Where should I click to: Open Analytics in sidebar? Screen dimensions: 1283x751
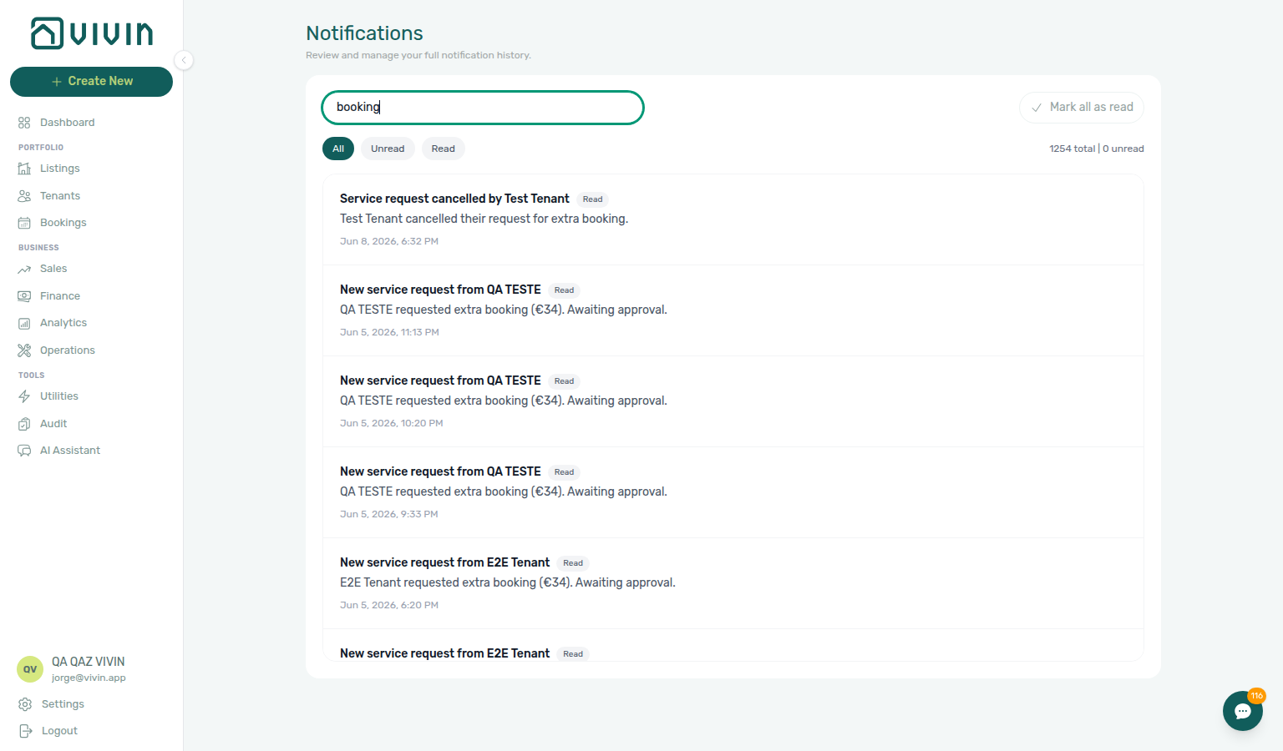click(x=63, y=323)
